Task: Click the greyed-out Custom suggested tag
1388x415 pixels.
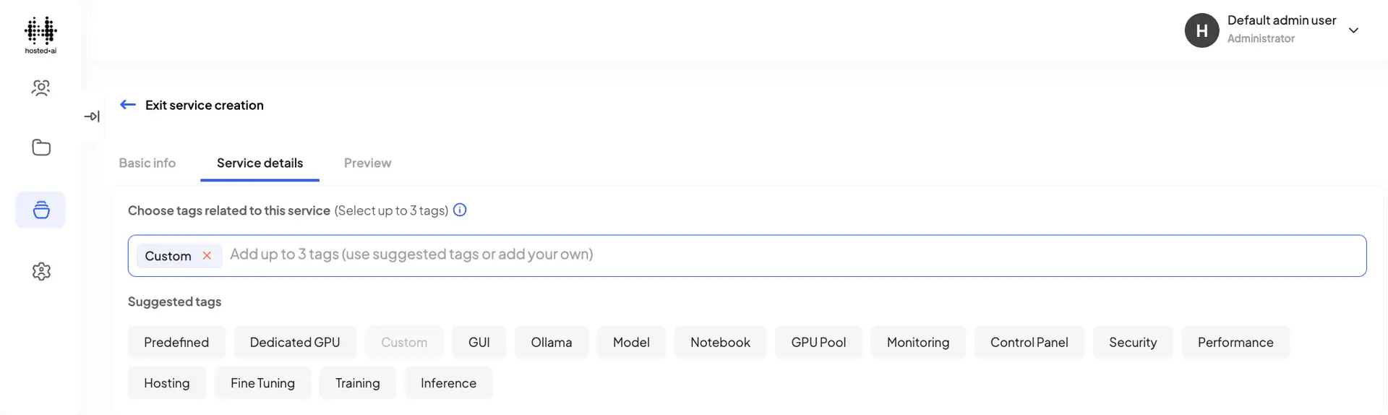Action: click(404, 342)
